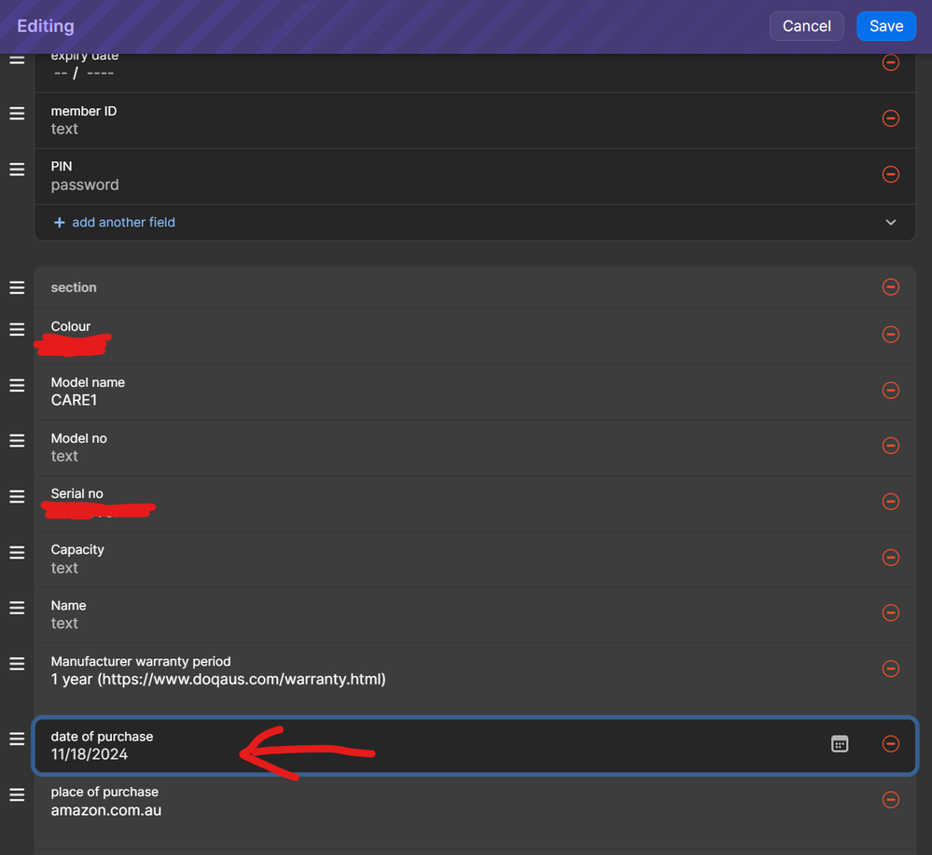Screen dimensions: 932x855
Task: Remove the place of purchase field
Action: pos(890,799)
